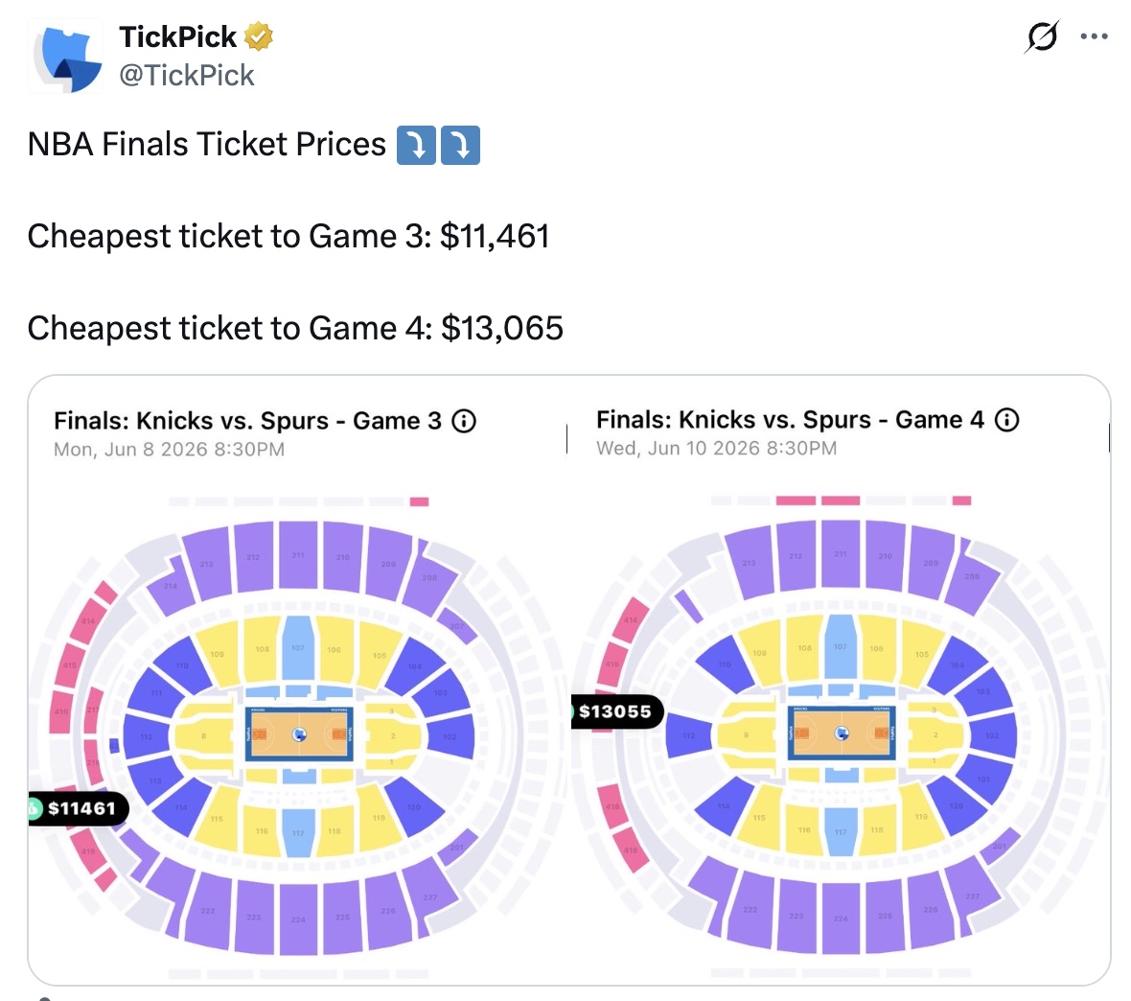Click the Game 4 court center logo
This screenshot has height=1001, width=1131.
(842, 733)
